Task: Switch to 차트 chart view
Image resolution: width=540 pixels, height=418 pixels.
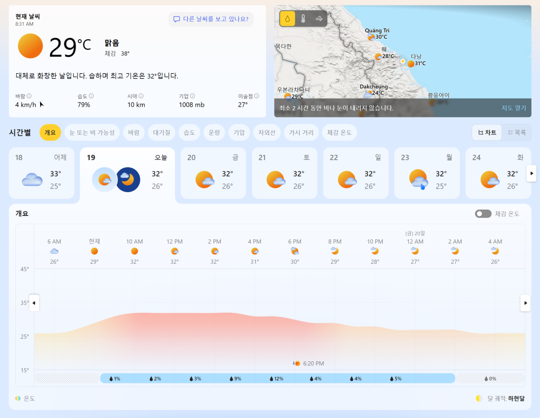Action: pyautogui.click(x=487, y=133)
